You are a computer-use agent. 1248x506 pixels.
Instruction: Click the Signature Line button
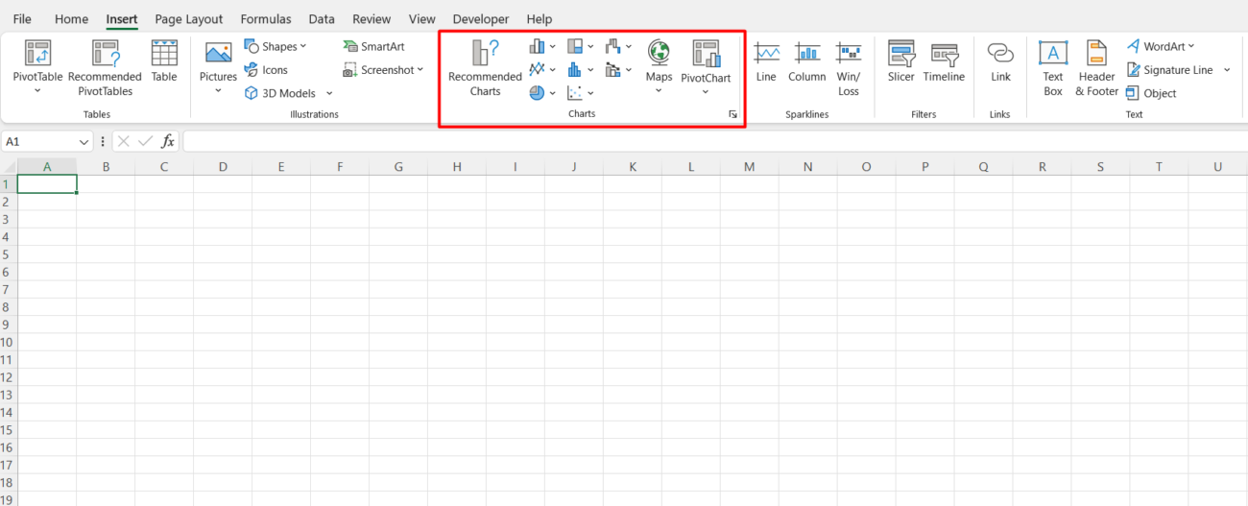coord(1168,69)
